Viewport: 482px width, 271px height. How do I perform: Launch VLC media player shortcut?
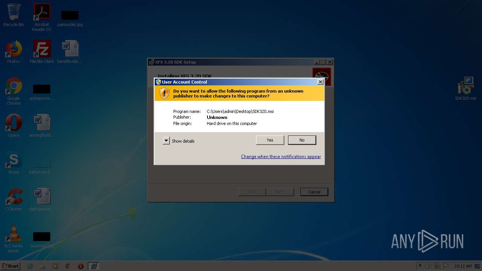14,239
